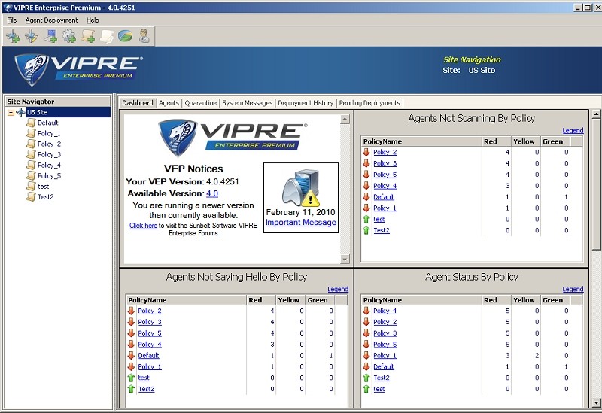Screen dimensions: 602x413
Task: Click Policy_2 in Agents Not Scanning table
Action: pos(385,152)
